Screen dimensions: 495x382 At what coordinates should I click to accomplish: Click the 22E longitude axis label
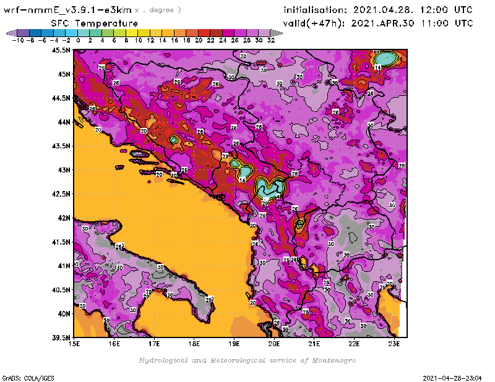(354, 344)
